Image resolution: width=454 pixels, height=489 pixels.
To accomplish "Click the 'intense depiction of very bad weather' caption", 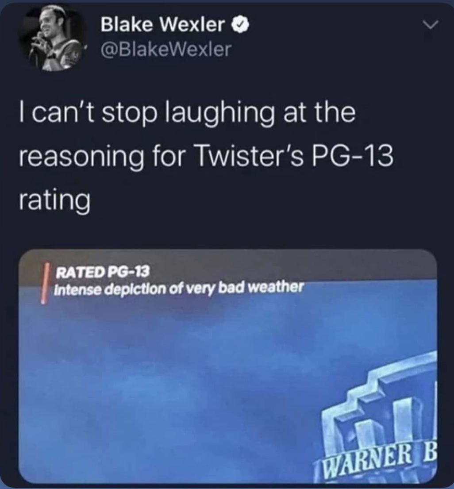I will tap(178, 288).
